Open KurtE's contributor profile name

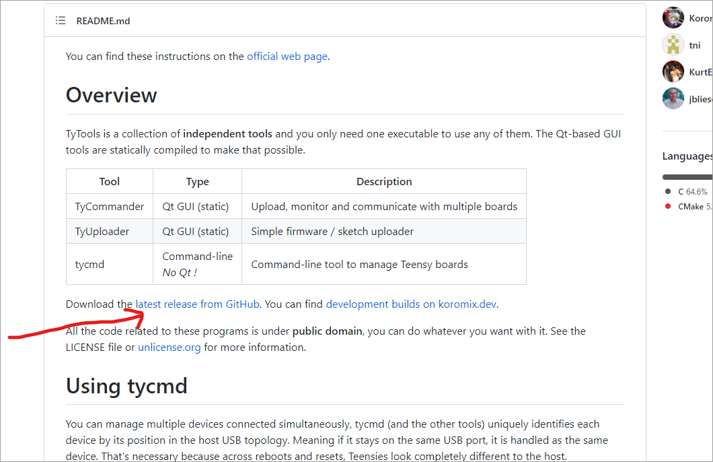700,71
